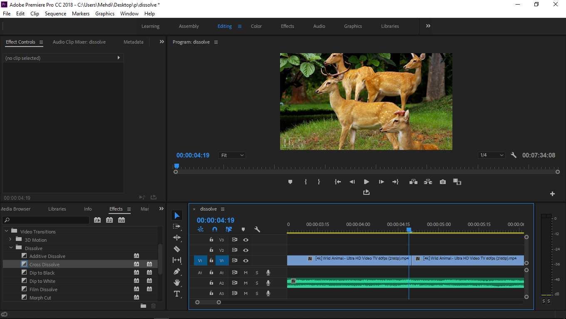The height and width of the screenshot is (319, 566).
Task: Switch to the Audio workspace tab
Action: [x=319, y=26]
